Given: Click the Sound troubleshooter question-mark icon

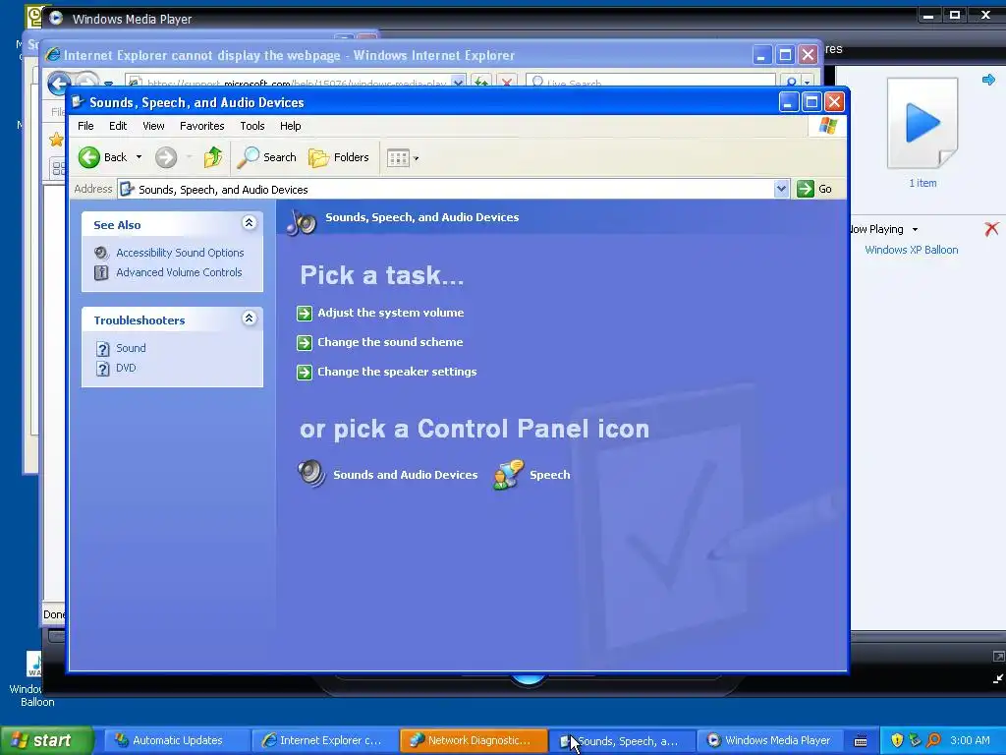Looking at the screenshot, I should point(102,349).
